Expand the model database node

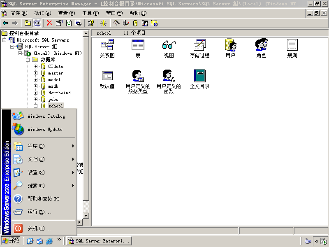35,79
